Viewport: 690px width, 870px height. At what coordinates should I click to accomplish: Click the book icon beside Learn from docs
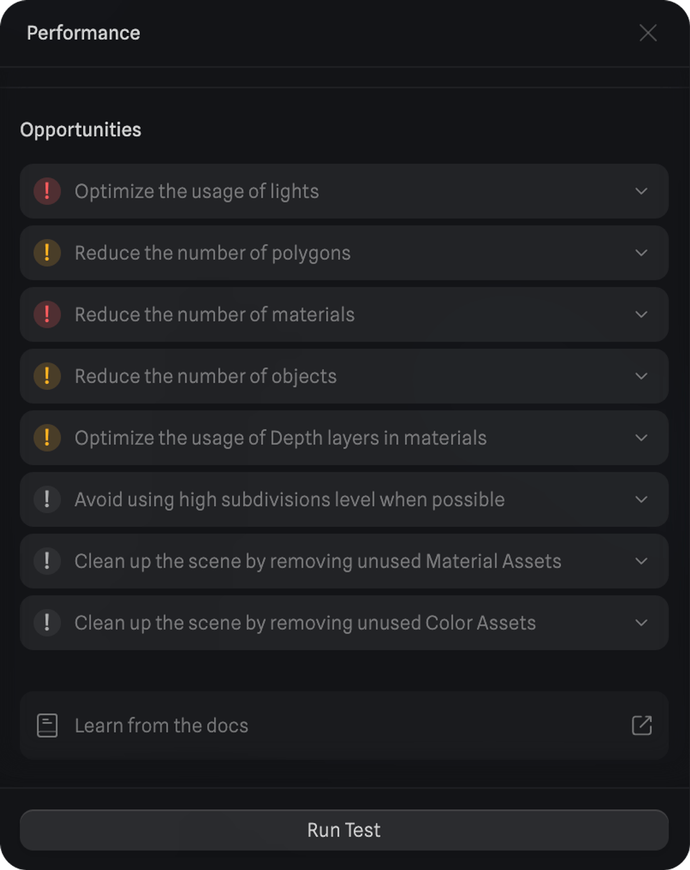tap(47, 725)
